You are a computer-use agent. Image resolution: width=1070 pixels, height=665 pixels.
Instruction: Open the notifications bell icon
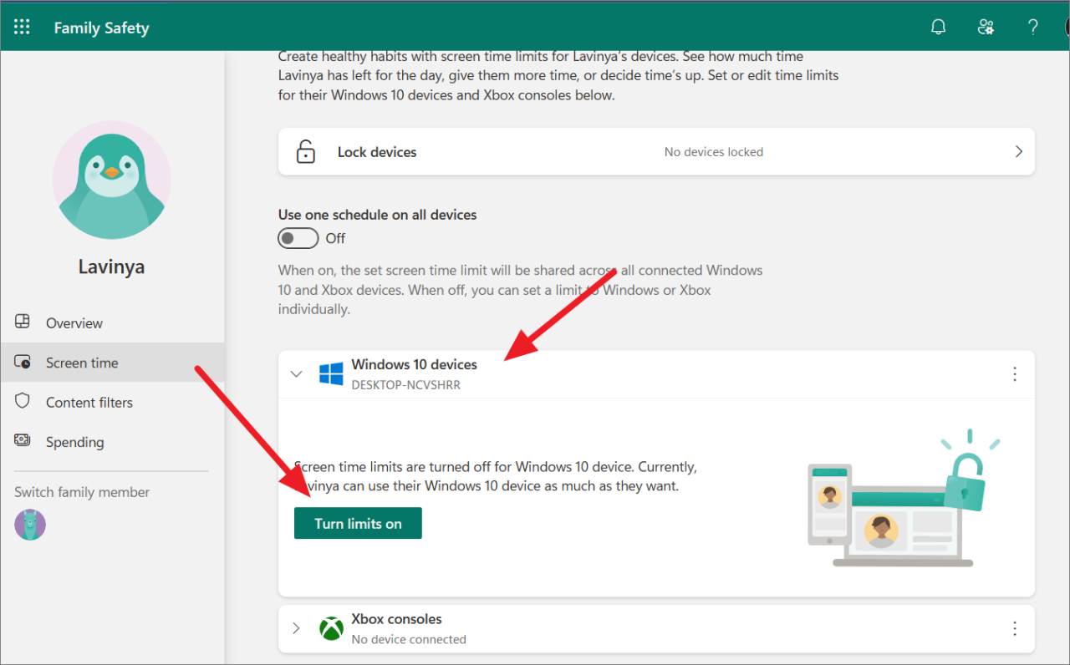[939, 27]
